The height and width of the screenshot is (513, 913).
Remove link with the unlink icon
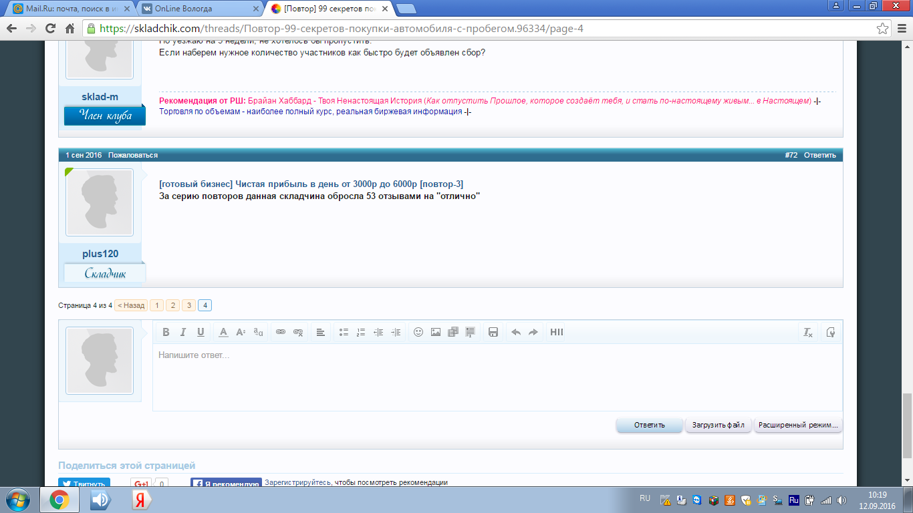click(298, 332)
